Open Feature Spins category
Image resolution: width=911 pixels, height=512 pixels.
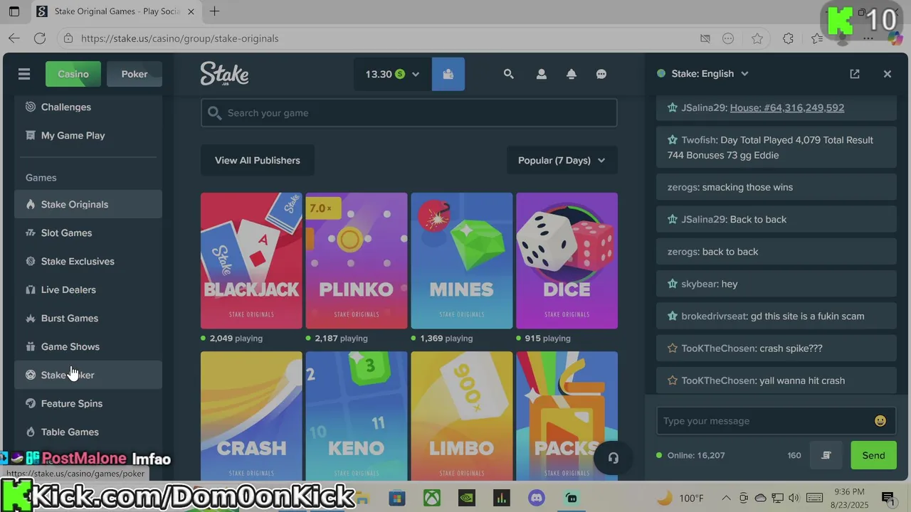point(88,403)
